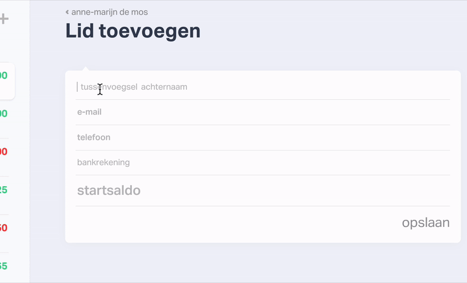The height and width of the screenshot is (283, 467).
Task: Select the last visible green-balance sidebar row
Action: (6, 266)
